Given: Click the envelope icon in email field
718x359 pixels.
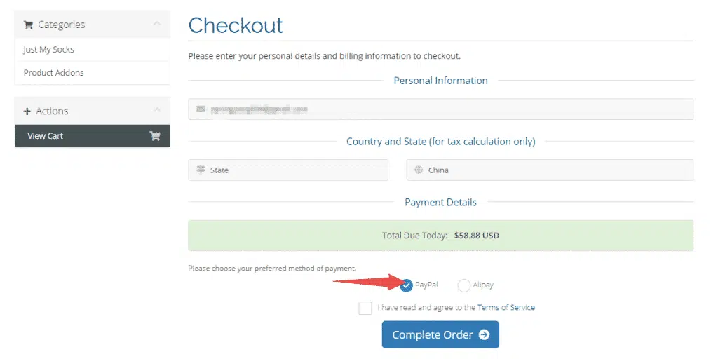Looking at the screenshot, I should [201, 109].
